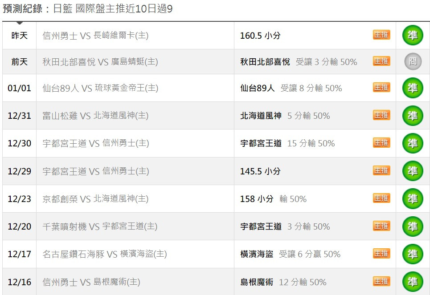Open the 秋田北部喜悅 VS 廣島蜻蜓 match
430x295 pixels.
100,62
